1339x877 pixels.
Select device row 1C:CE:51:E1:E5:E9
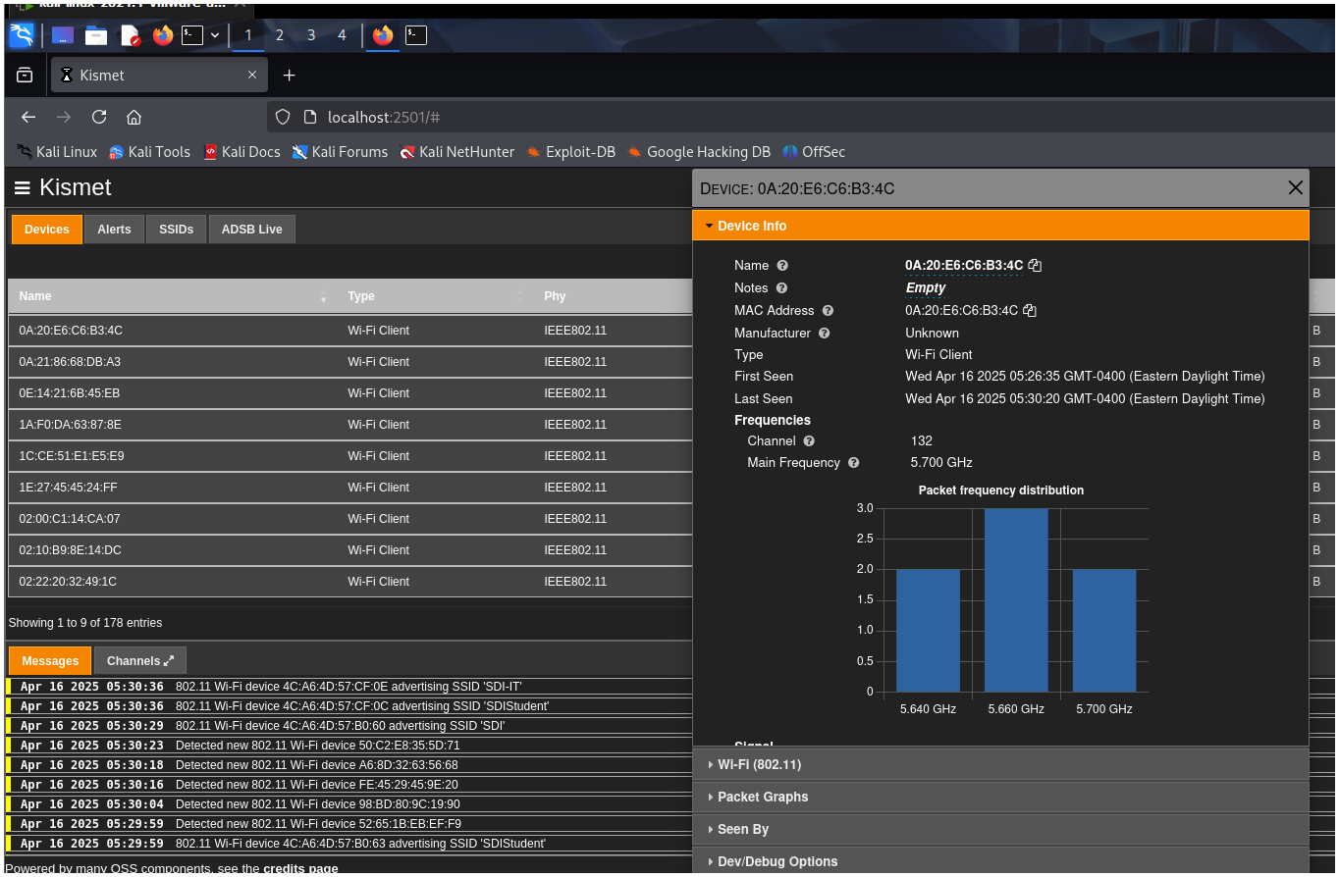click(x=349, y=456)
